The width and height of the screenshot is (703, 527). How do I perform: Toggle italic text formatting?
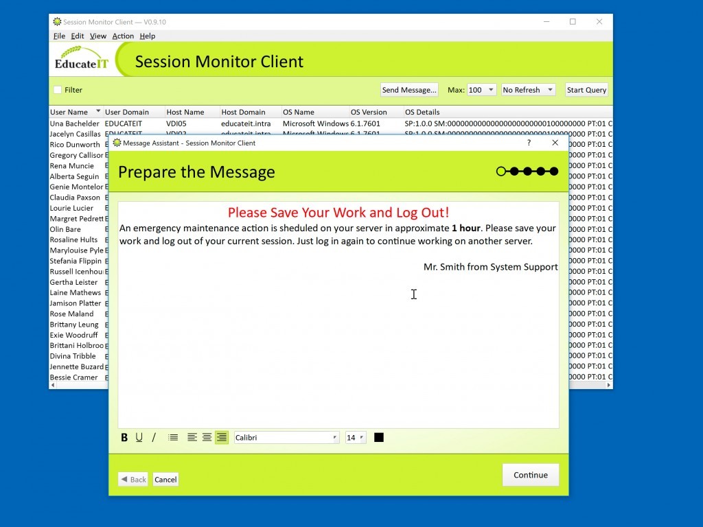point(154,438)
